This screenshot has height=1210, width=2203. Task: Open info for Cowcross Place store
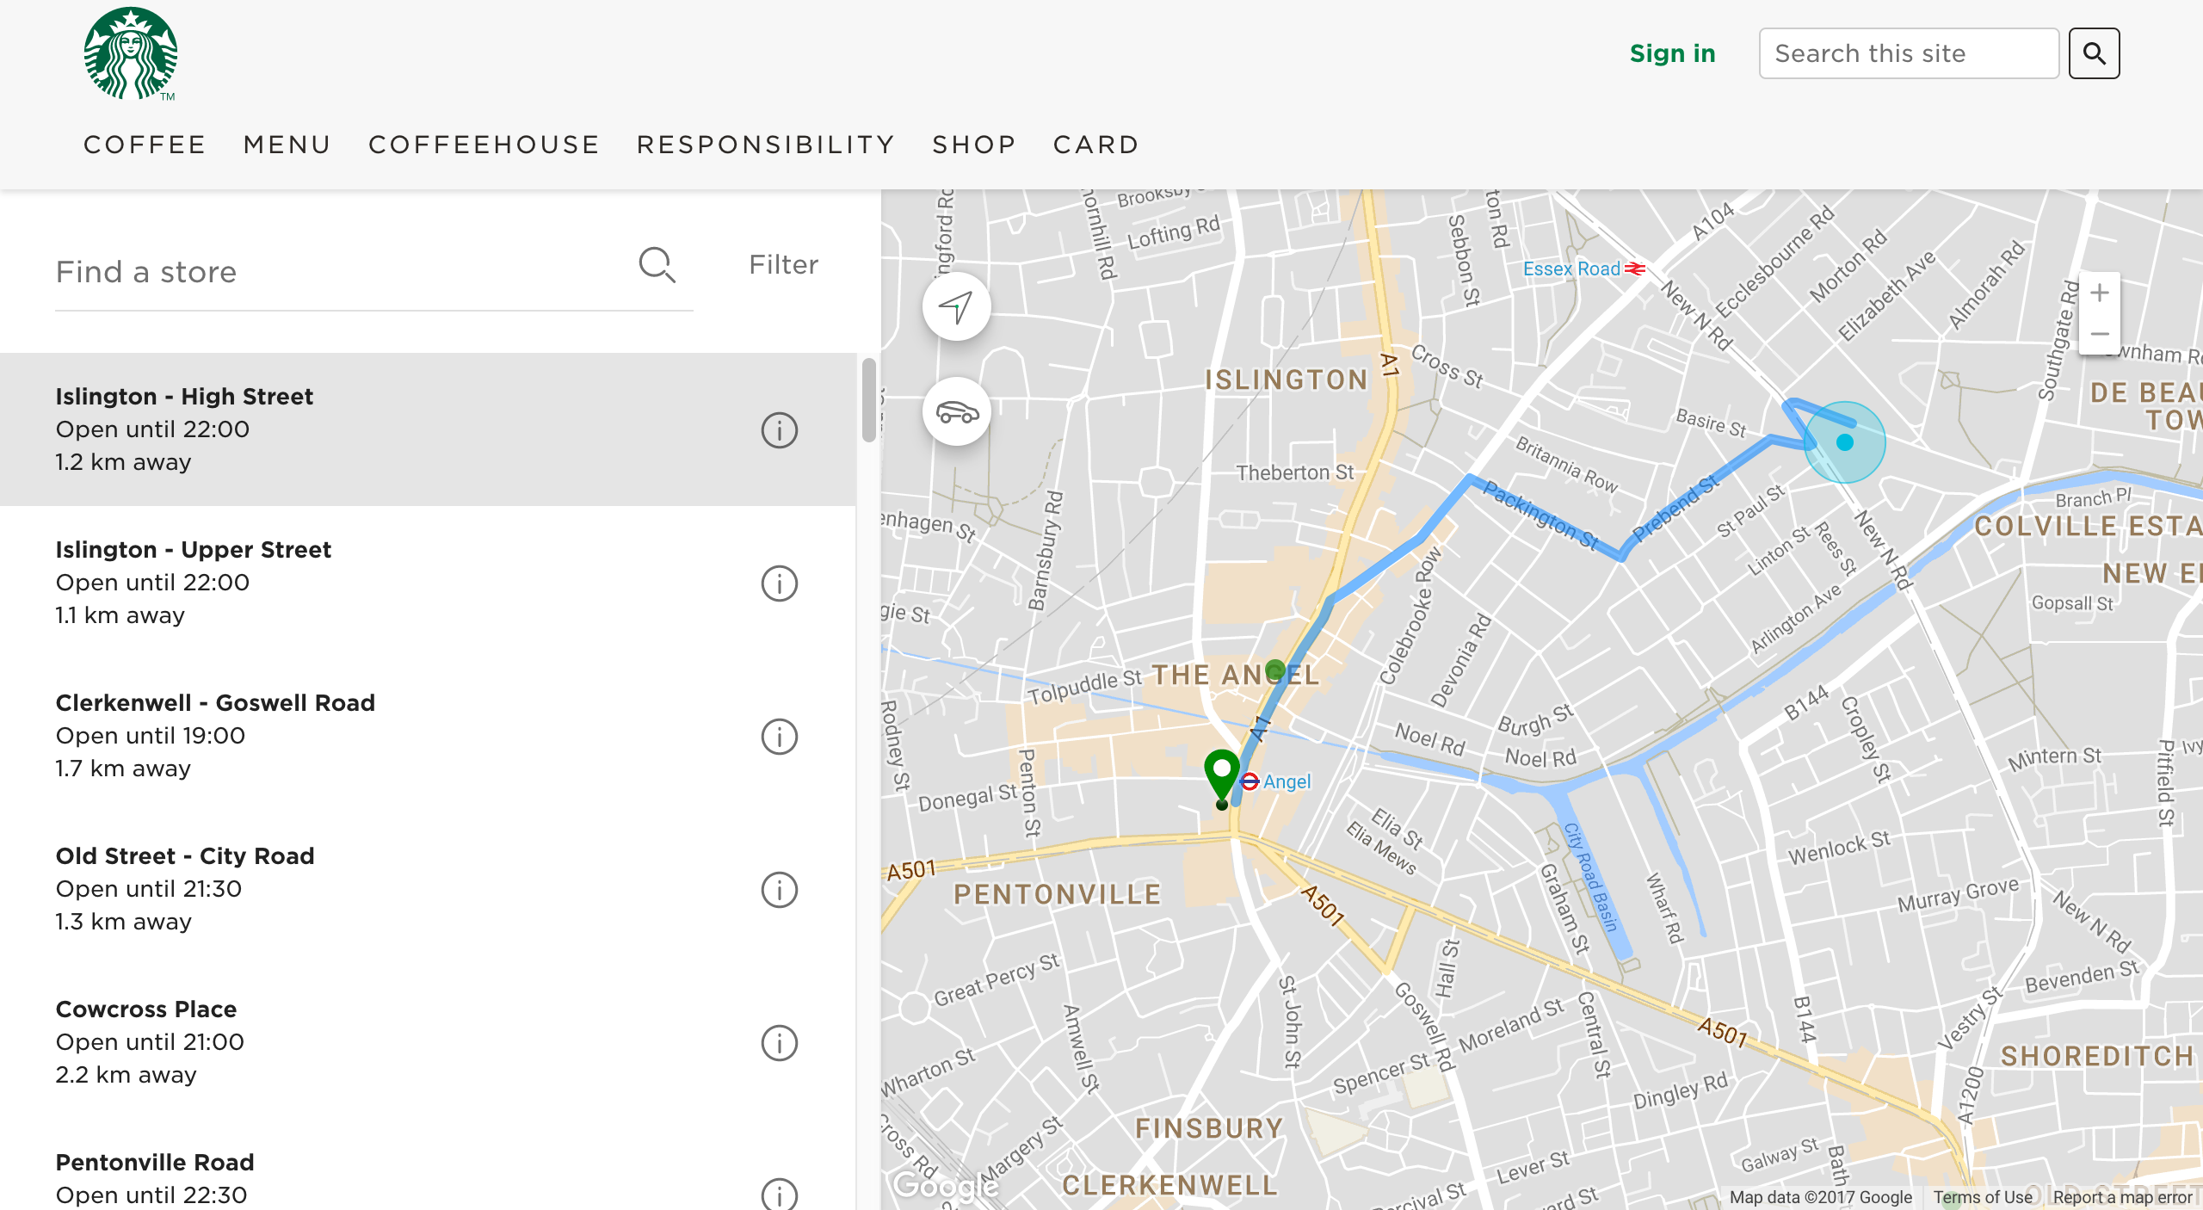click(780, 1042)
